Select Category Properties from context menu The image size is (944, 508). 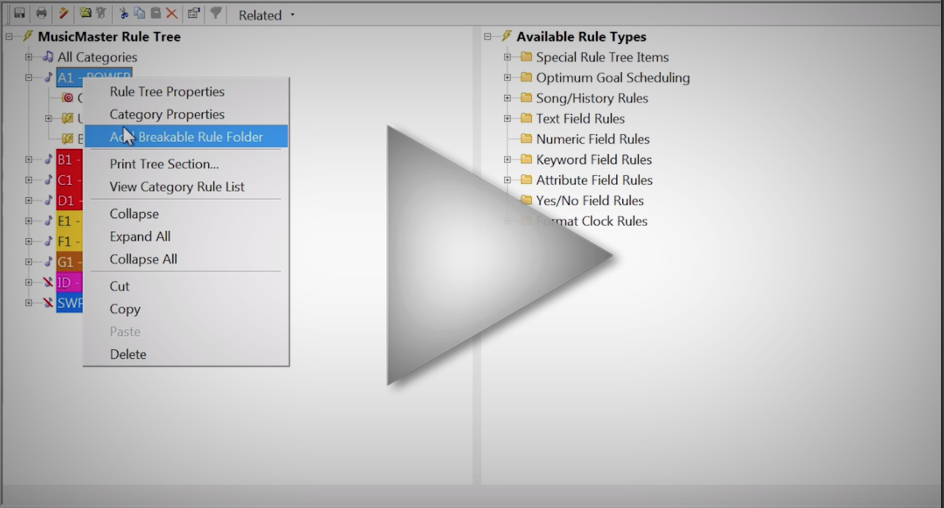(167, 114)
